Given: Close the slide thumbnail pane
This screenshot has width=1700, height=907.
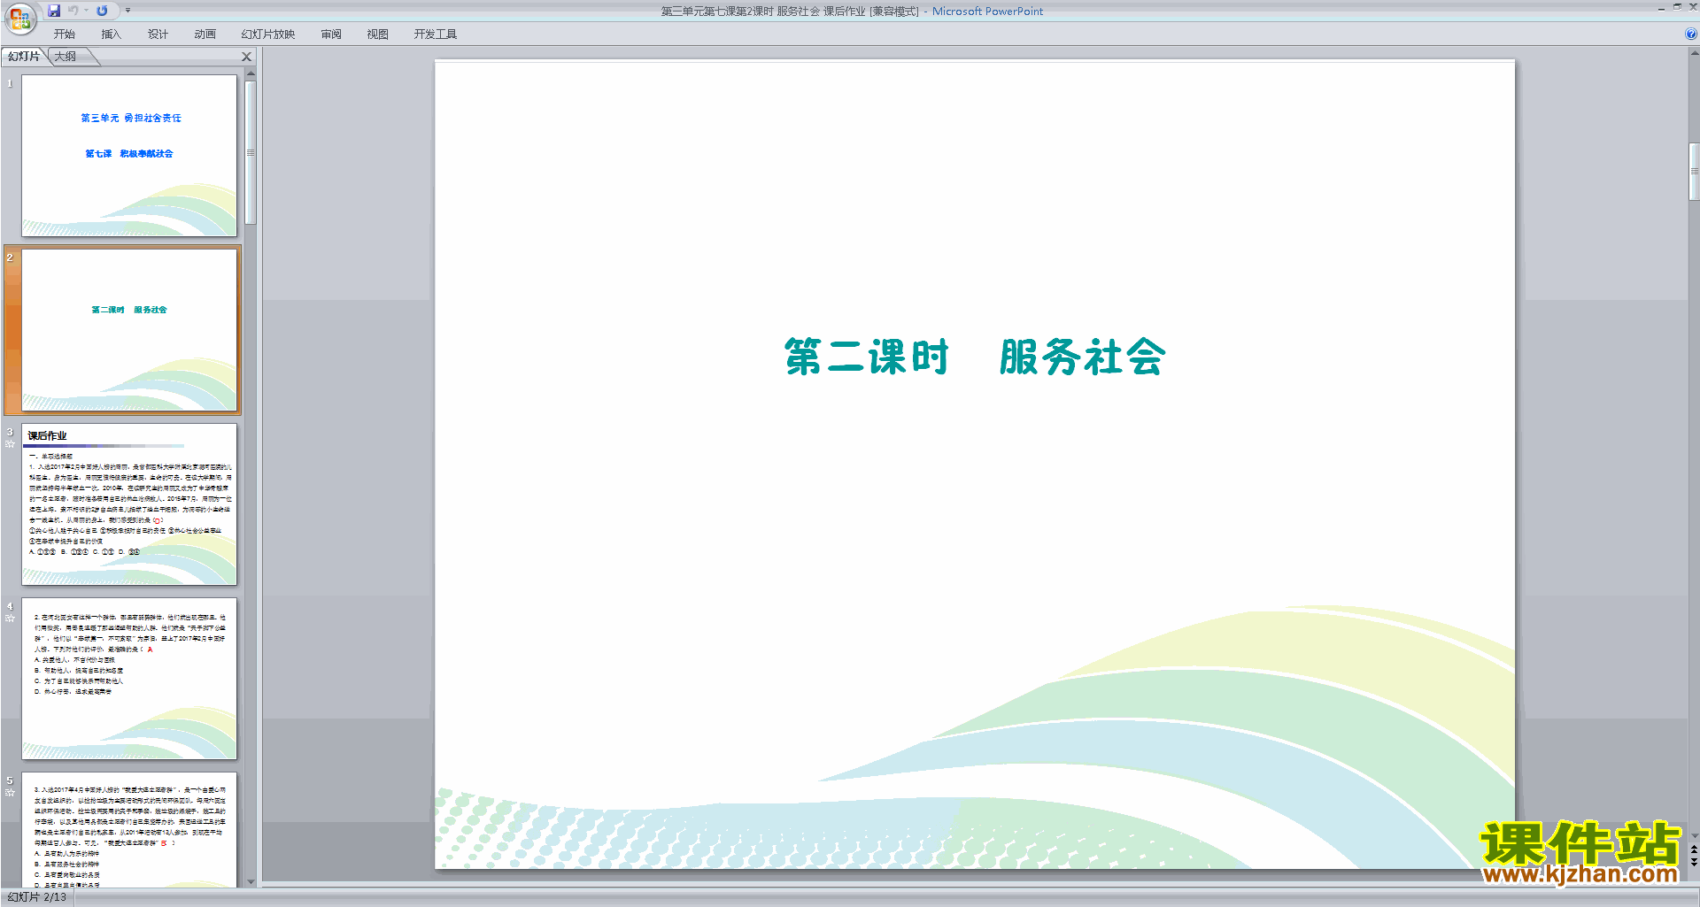Looking at the screenshot, I should click(x=247, y=57).
